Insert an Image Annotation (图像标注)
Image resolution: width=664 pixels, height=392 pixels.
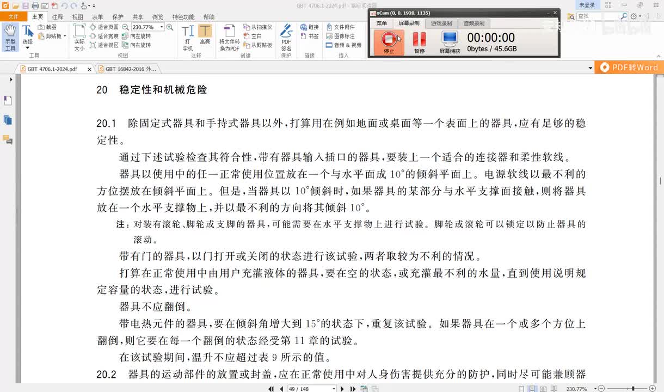click(x=341, y=36)
